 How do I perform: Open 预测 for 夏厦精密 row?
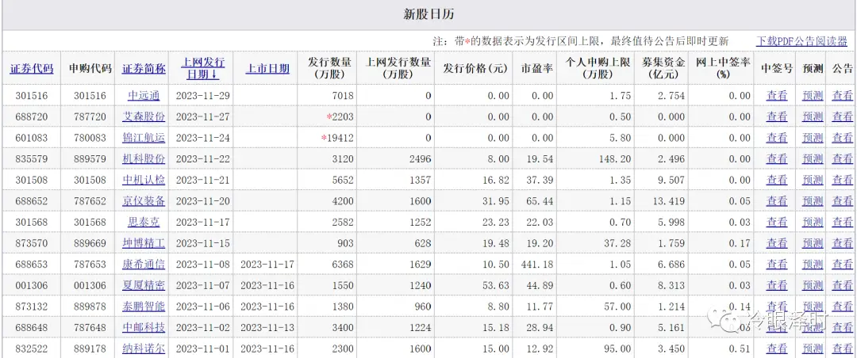(813, 285)
